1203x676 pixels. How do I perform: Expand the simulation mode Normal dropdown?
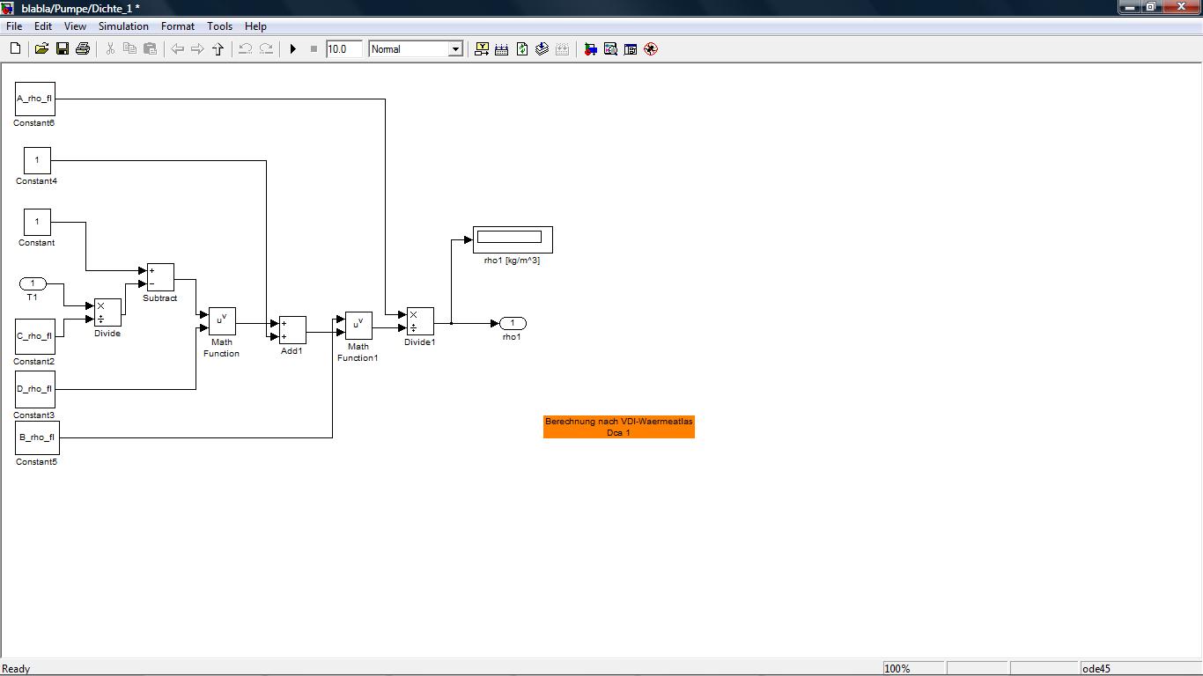455,49
